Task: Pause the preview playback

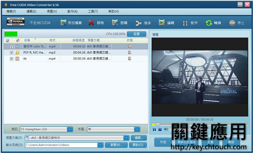Action: tap(154, 129)
